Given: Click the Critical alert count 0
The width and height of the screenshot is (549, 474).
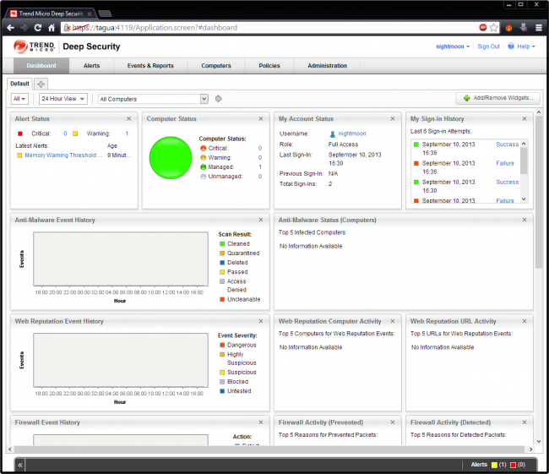Looking at the screenshot, I should tap(65, 133).
